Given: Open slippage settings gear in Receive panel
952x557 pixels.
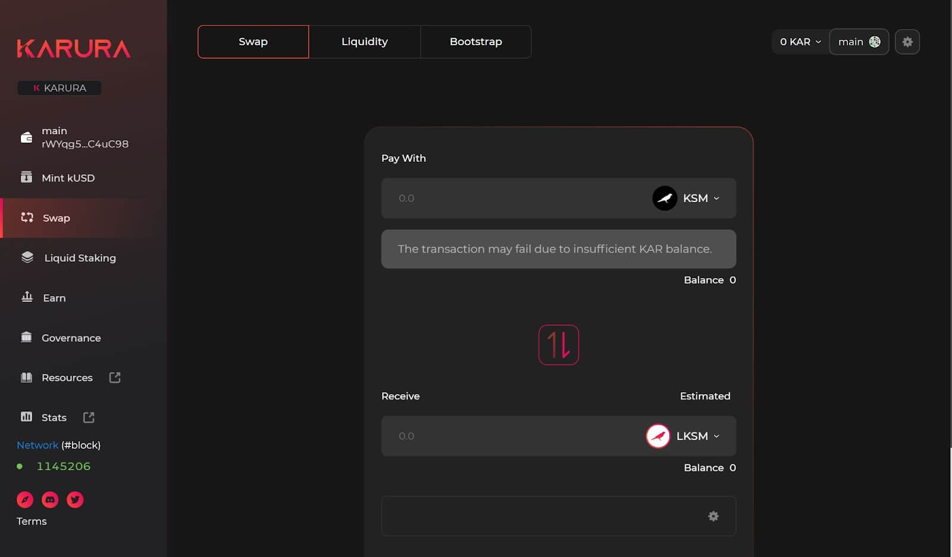Looking at the screenshot, I should 713,516.
